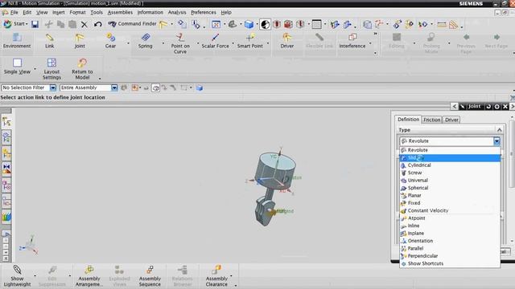This screenshot has width=515, height=289.
Task: Open the No Selection Filter dropdown
Action: coord(53,88)
